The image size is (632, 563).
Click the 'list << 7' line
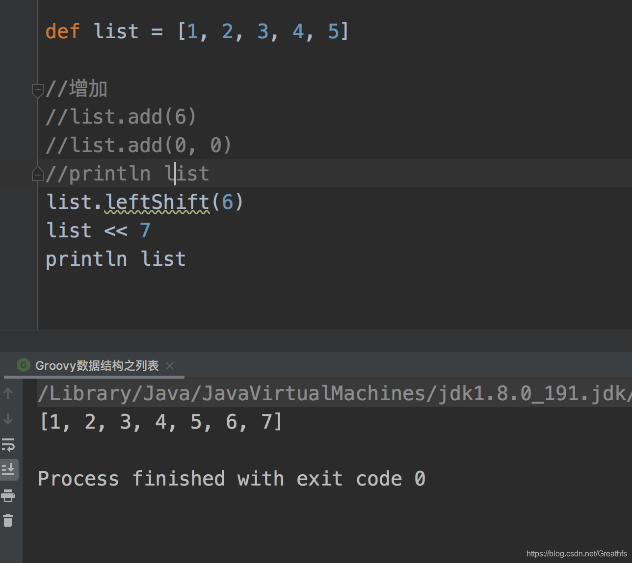pos(98,230)
